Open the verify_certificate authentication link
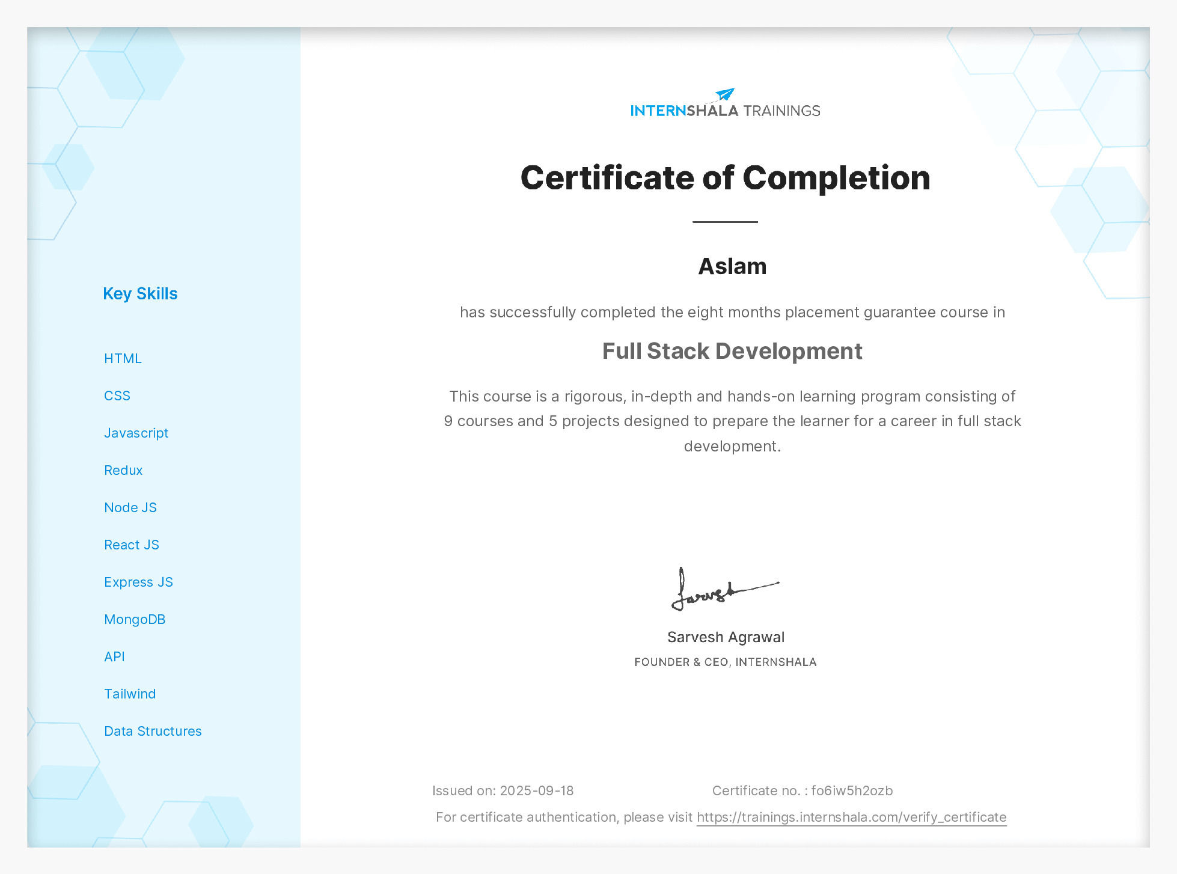This screenshot has width=1177, height=874. tap(851, 817)
